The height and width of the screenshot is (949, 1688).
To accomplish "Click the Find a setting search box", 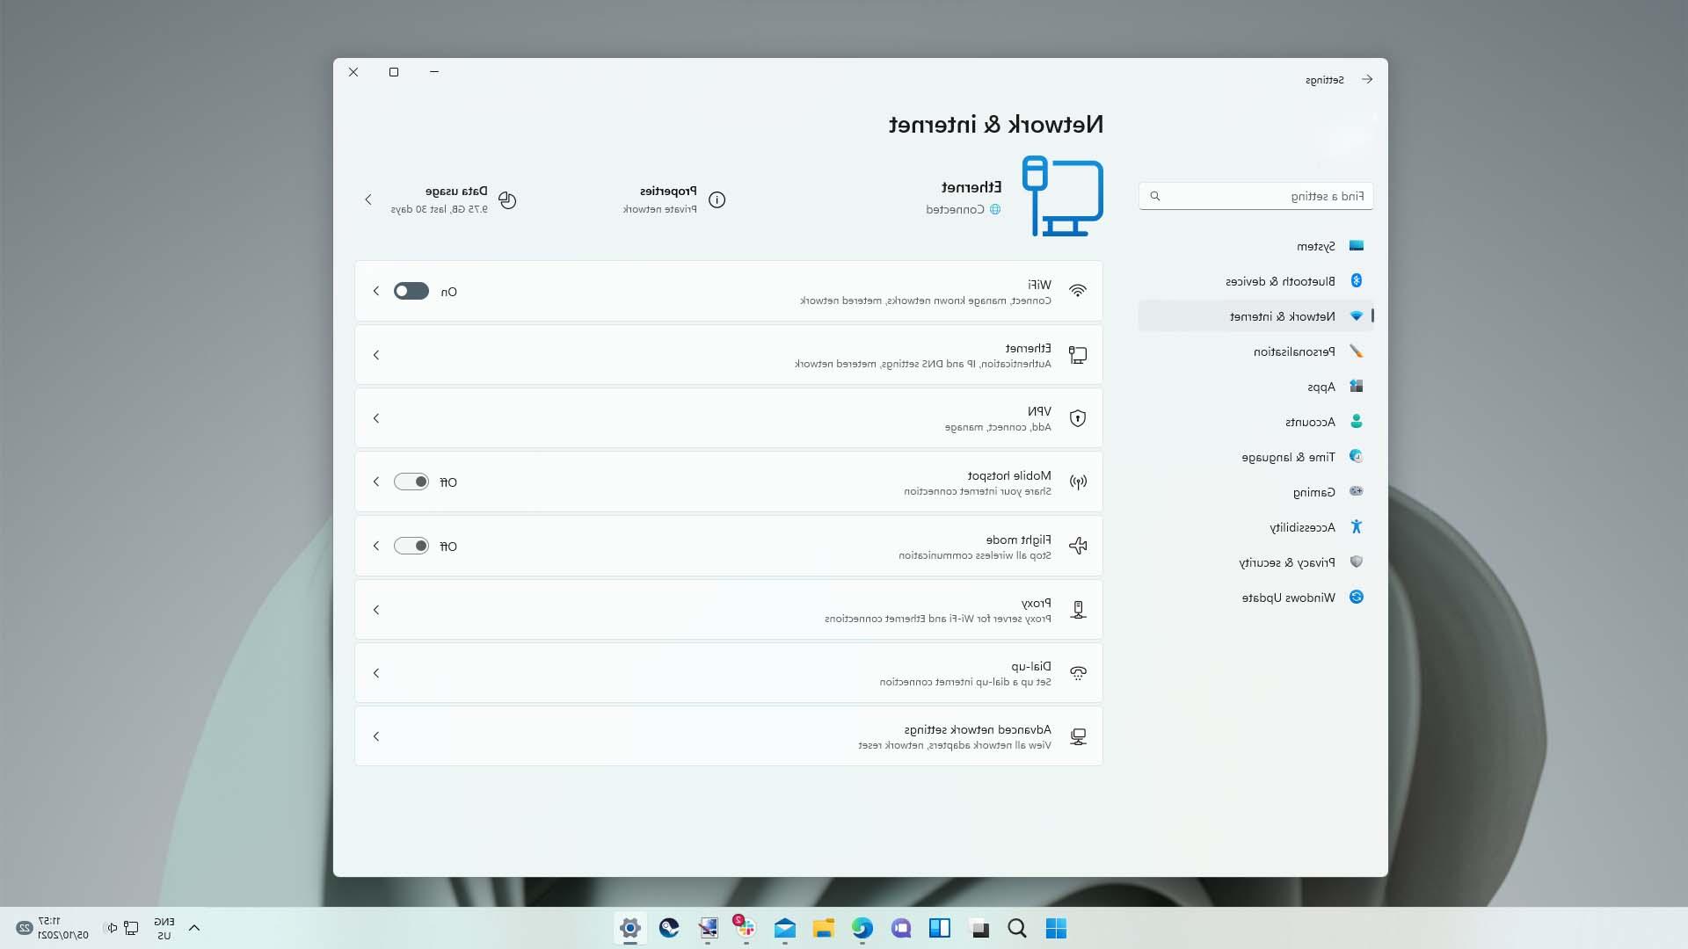I will [1255, 195].
